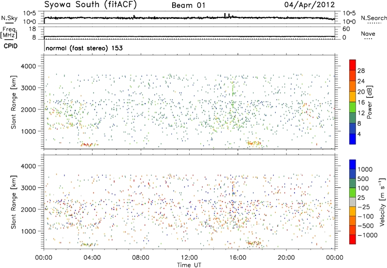
Task: Click the '16:00' time tick label
Action: pyautogui.click(x=238, y=258)
